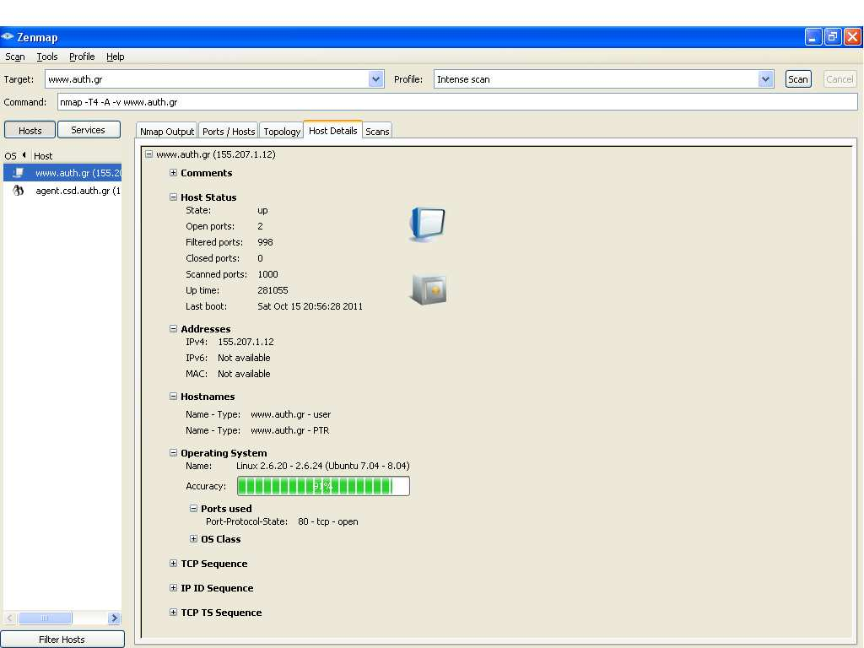The height and width of the screenshot is (648, 864).
Task: Click the Scan button
Action: (x=798, y=79)
